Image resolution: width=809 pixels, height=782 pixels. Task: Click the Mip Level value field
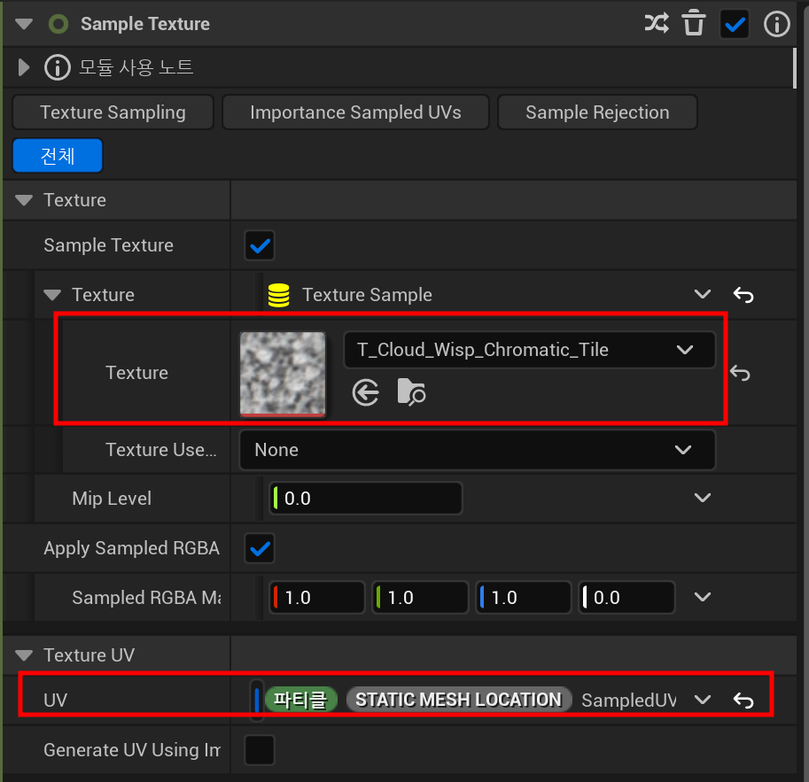tap(365, 498)
